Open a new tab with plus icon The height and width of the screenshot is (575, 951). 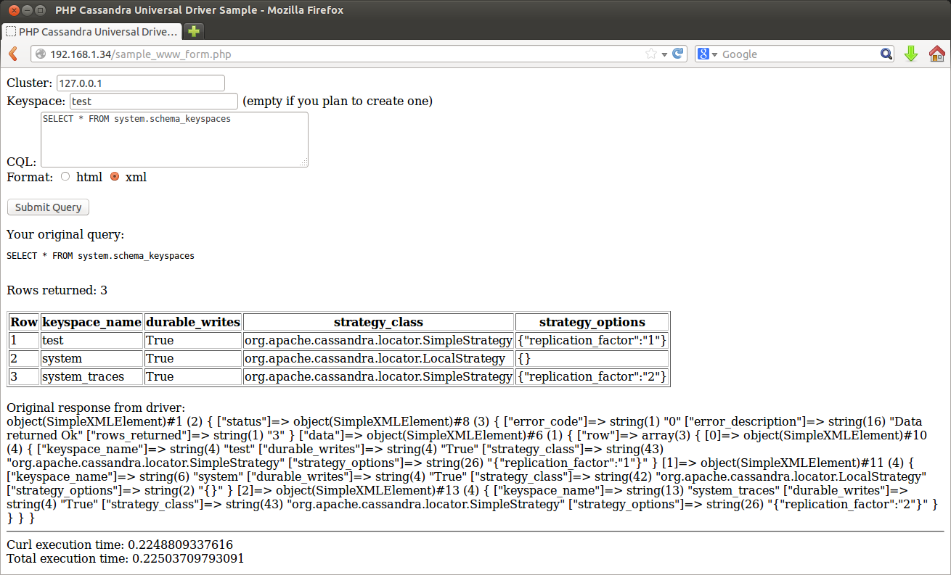194,31
